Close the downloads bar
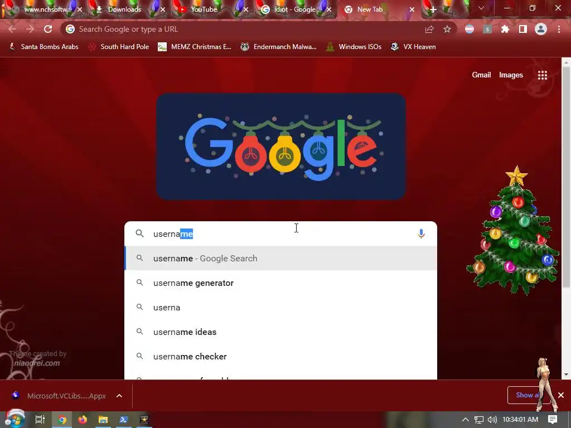Image resolution: width=571 pixels, height=428 pixels. click(x=561, y=395)
